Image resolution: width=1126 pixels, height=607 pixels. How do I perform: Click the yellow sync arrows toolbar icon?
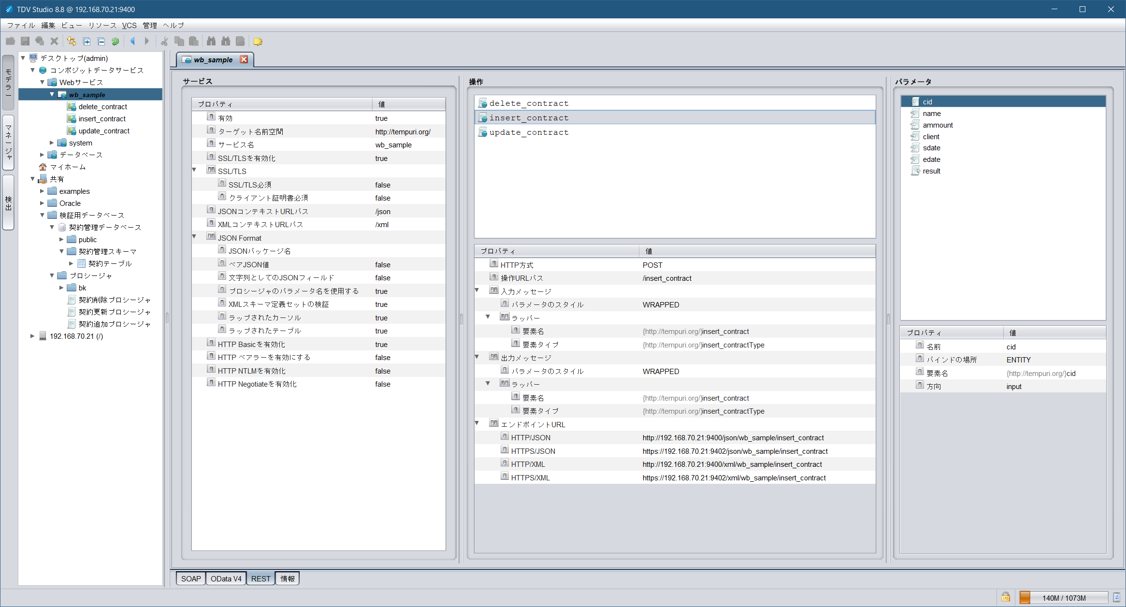(72, 42)
